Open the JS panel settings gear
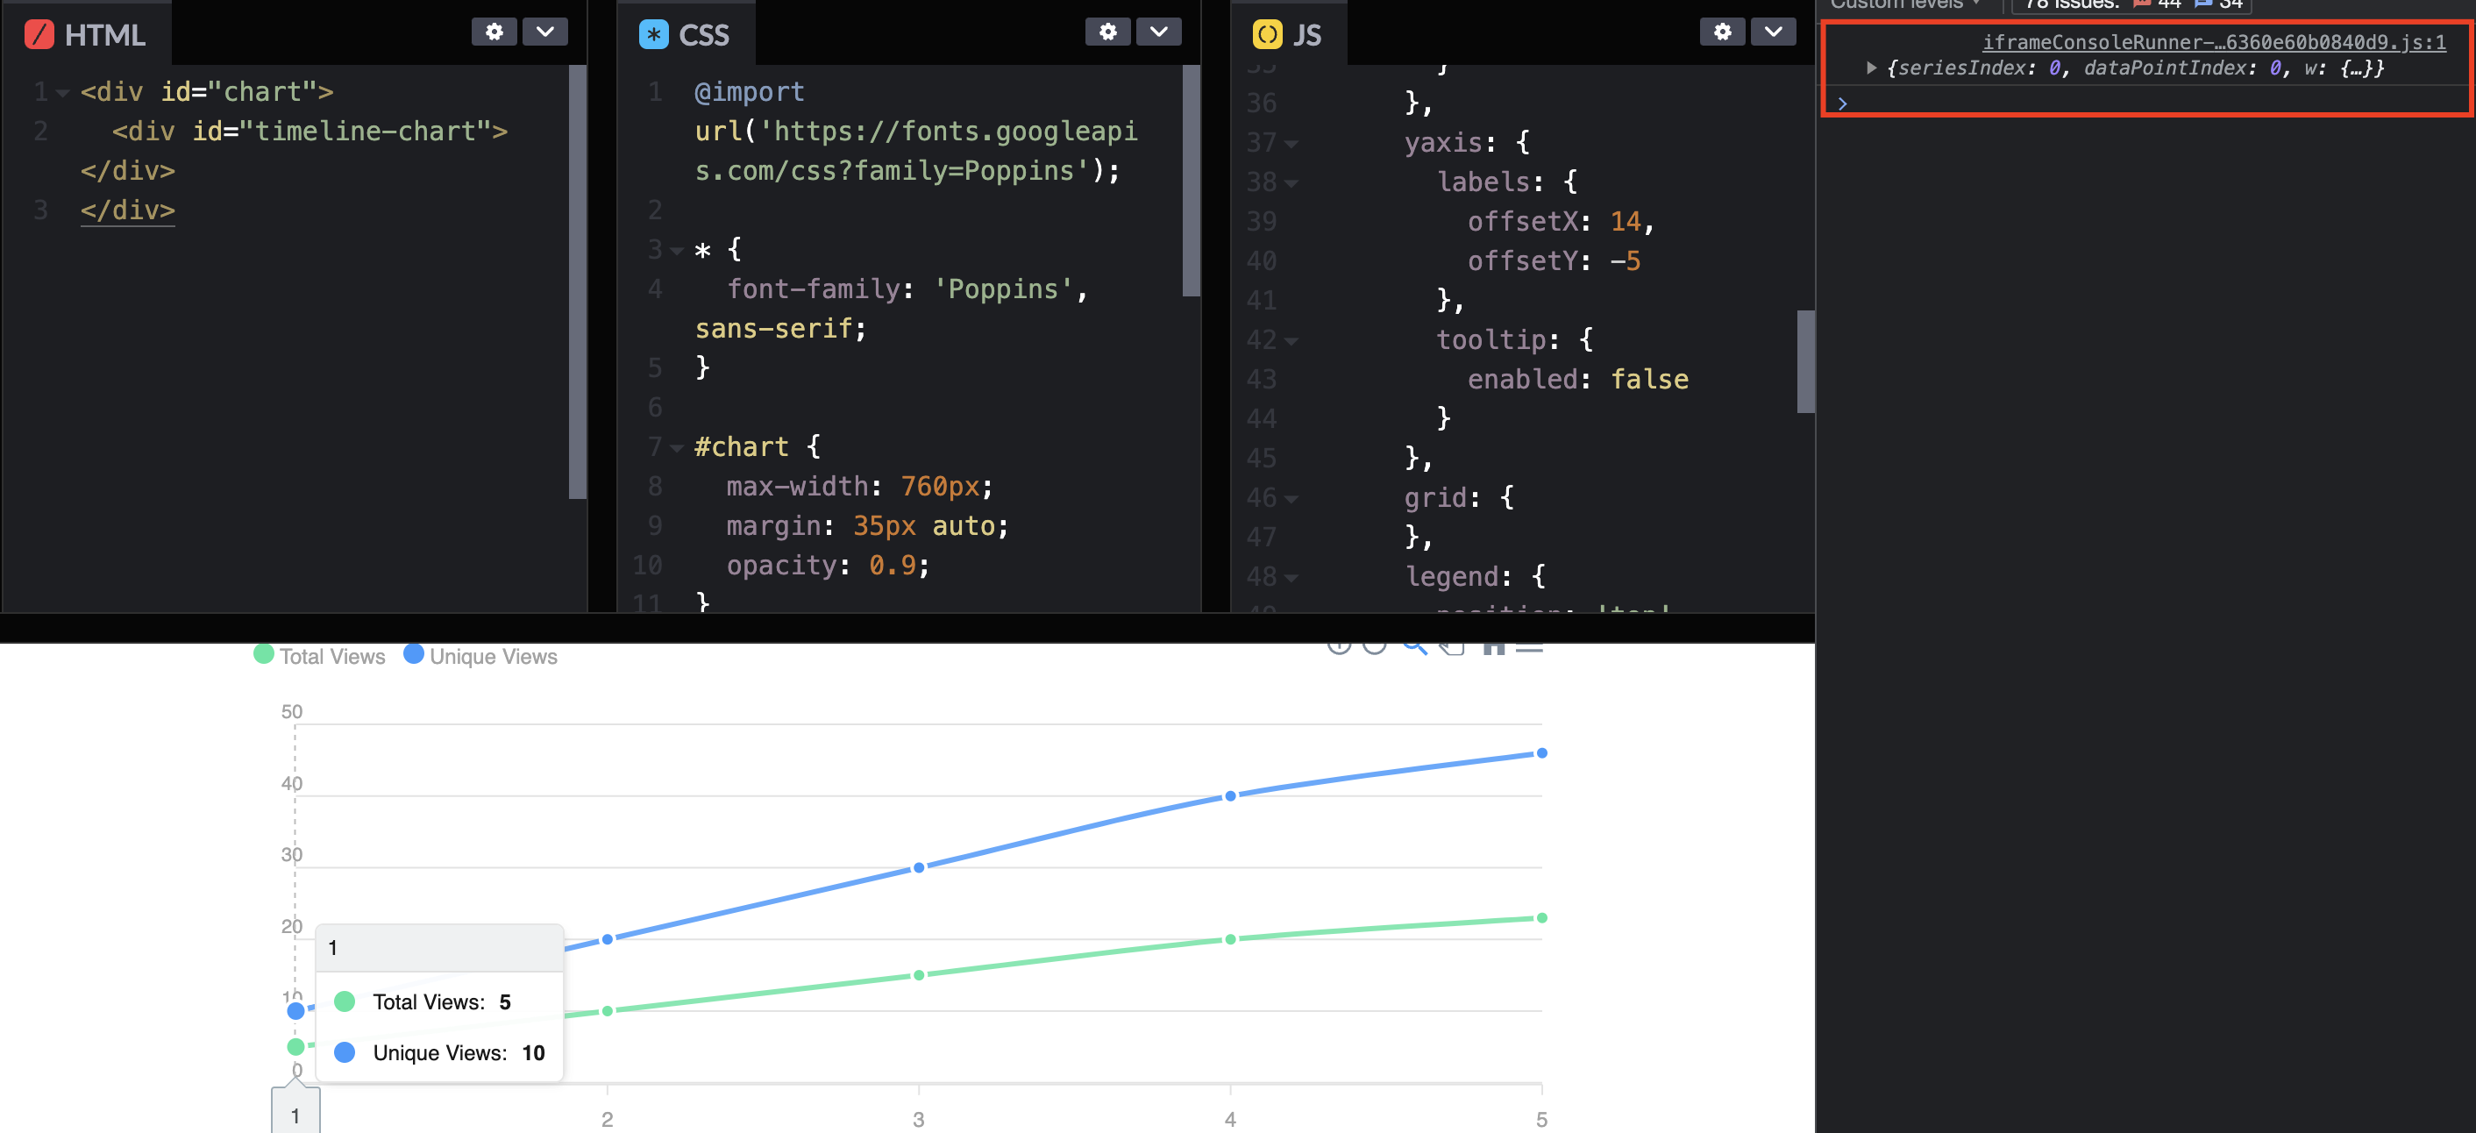This screenshot has width=2476, height=1133. click(1721, 31)
